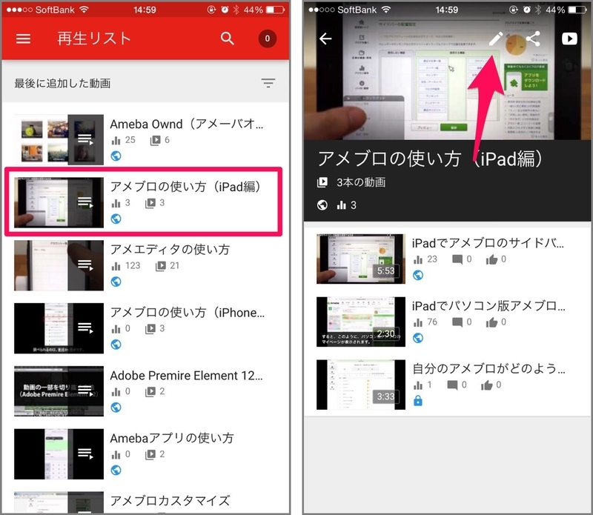Tap the battery indicator in the right status bar

tap(577, 10)
